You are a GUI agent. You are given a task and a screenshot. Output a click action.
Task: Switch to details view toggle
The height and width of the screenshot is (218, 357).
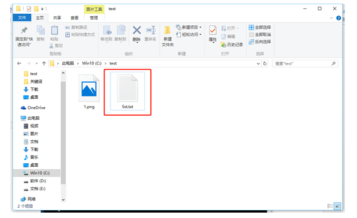coord(330,206)
